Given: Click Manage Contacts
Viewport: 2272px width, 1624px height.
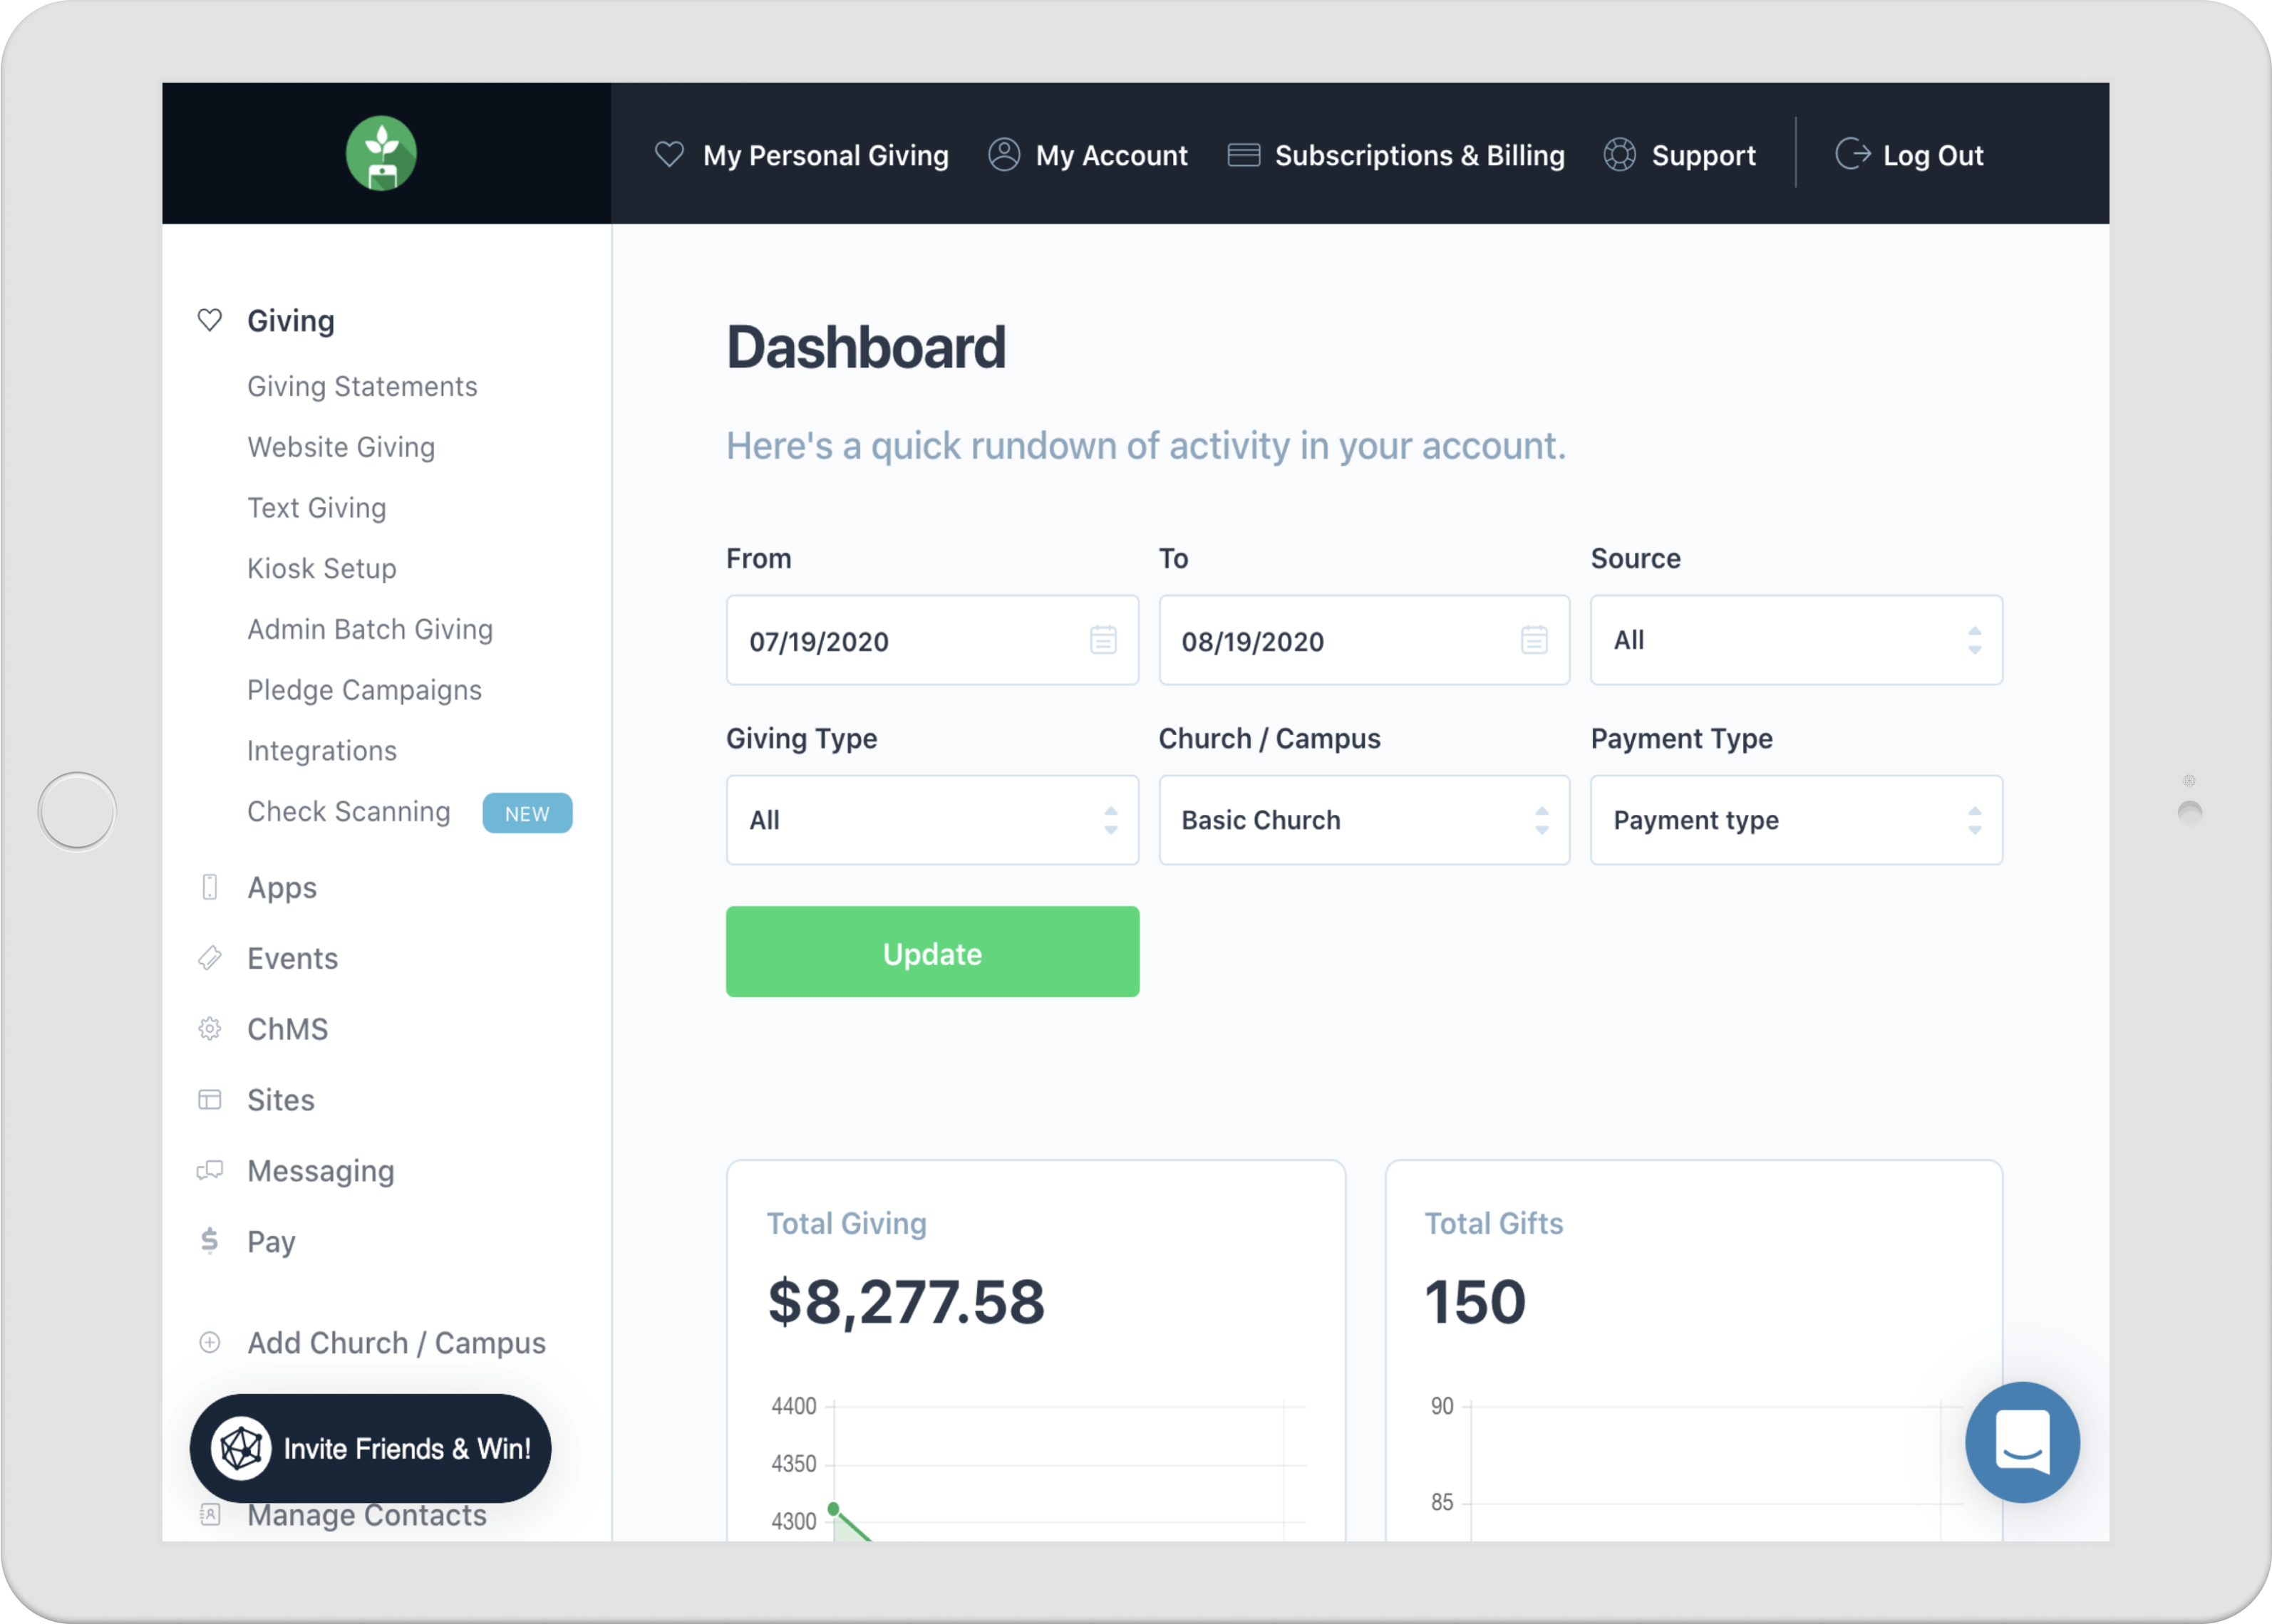Looking at the screenshot, I should pos(366,1514).
